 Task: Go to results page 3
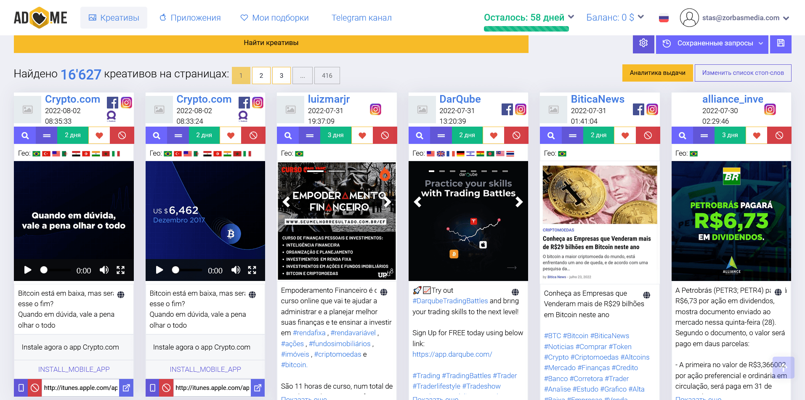coord(282,75)
